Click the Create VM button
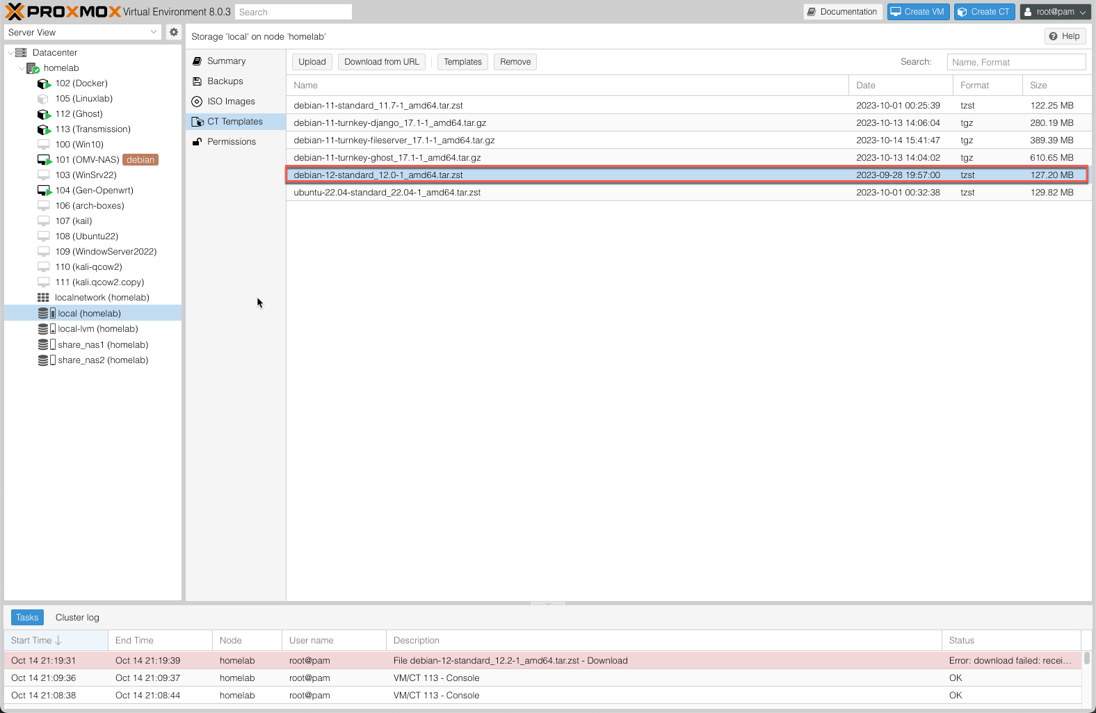Screen dimensions: 1096x713 click(918, 12)
